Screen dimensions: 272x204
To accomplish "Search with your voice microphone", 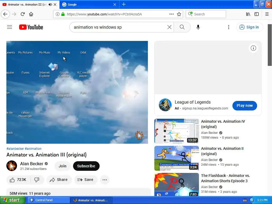I will tap(198, 27).
